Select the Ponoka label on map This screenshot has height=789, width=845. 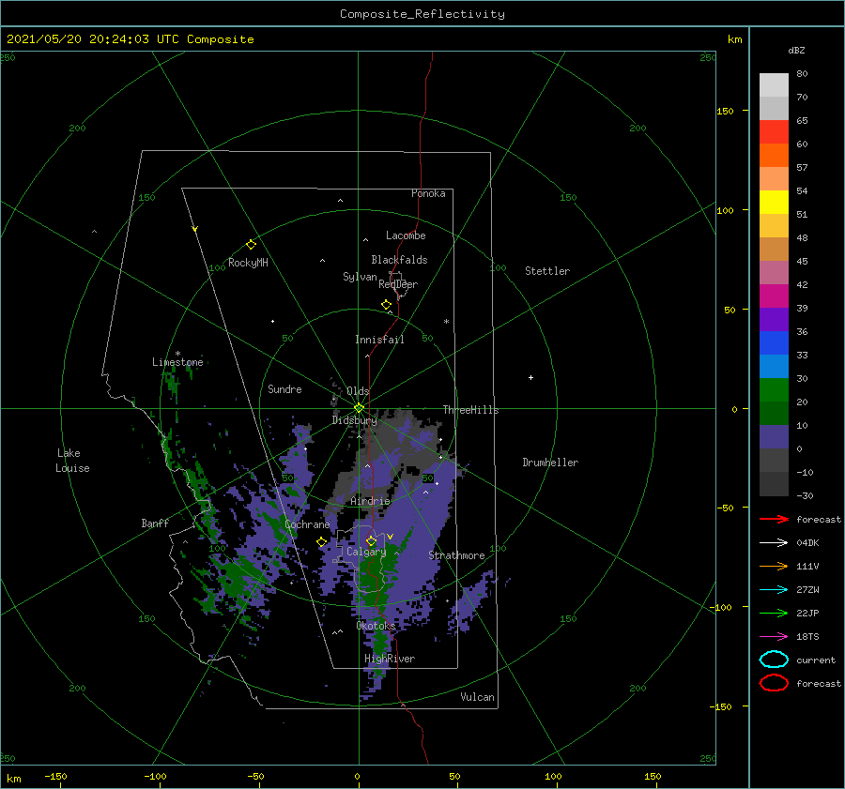428,193
